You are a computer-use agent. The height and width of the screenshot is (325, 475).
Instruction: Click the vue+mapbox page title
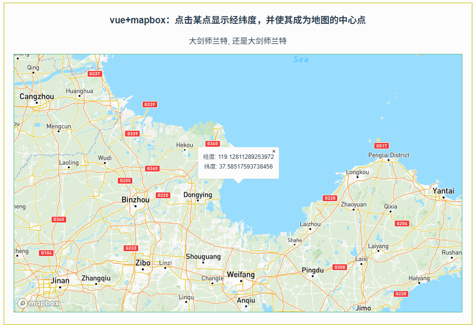click(x=237, y=20)
